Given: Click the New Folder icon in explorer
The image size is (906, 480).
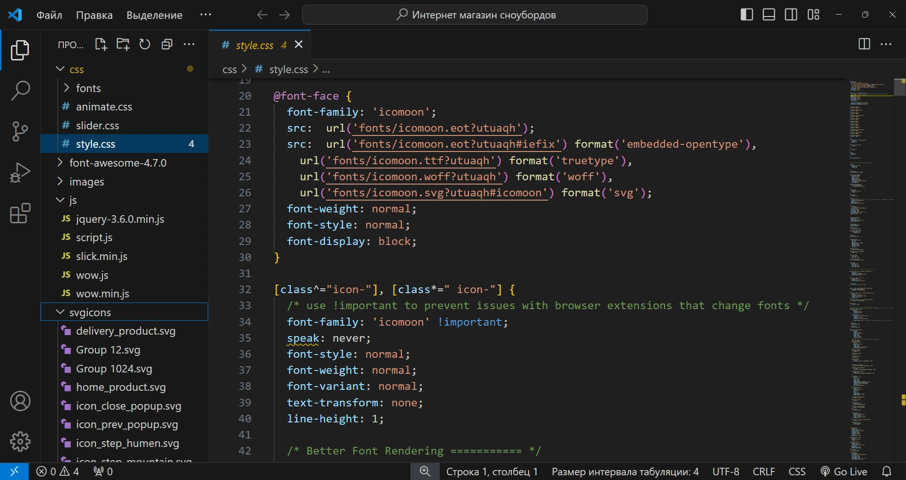Looking at the screenshot, I should 123,44.
